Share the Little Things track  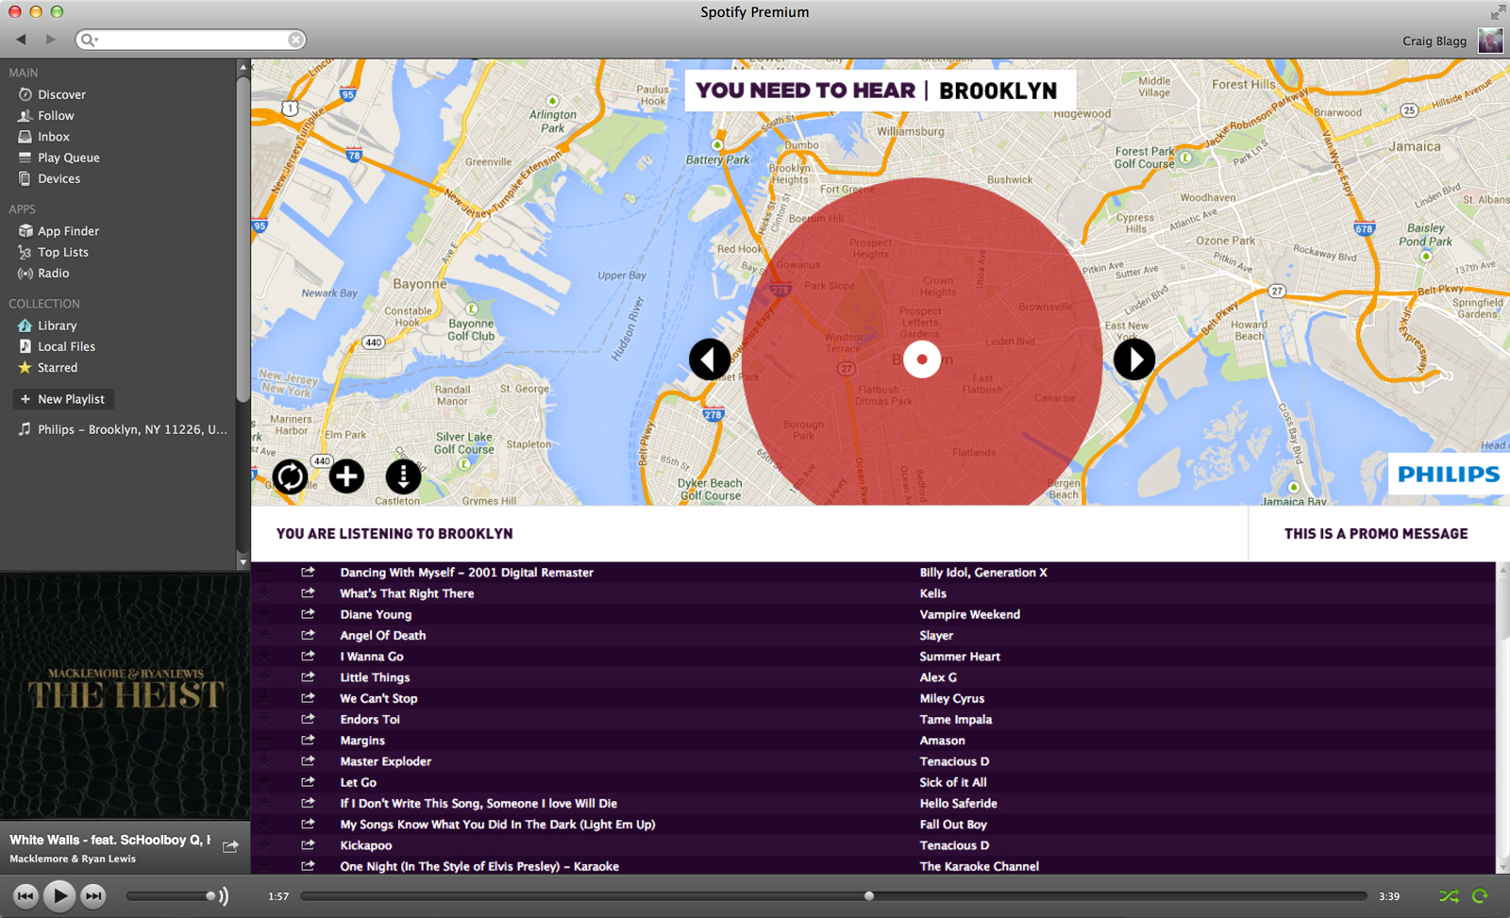pos(308,676)
